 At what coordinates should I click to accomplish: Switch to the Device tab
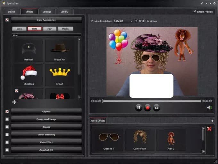[x=12, y=12]
